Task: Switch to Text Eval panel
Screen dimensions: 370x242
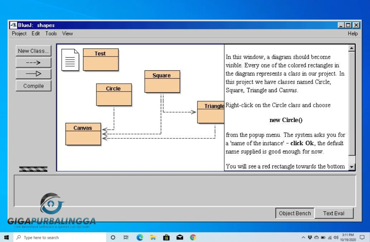Action: click(x=333, y=213)
